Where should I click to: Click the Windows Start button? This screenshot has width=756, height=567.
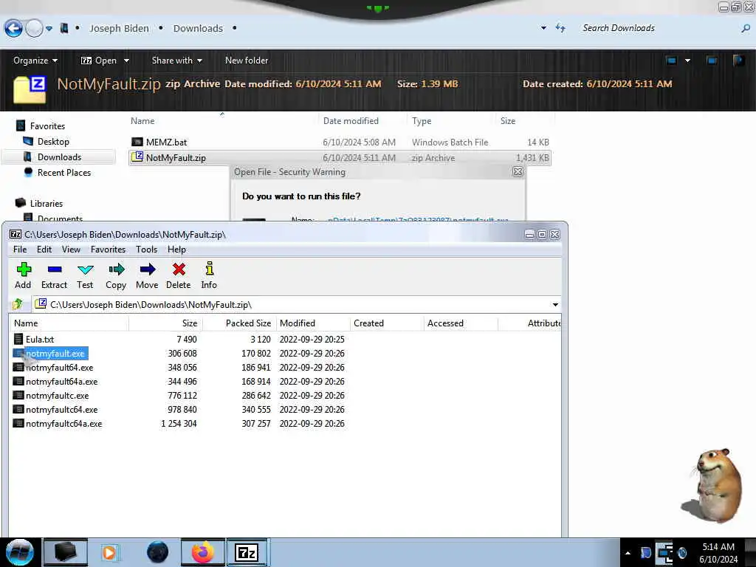click(19, 552)
